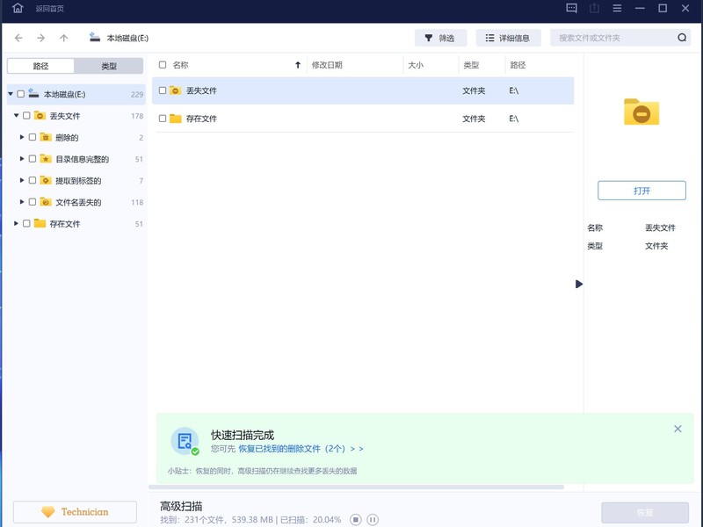
Task: Expand the 存在文件 tree node
Action: tap(16, 223)
